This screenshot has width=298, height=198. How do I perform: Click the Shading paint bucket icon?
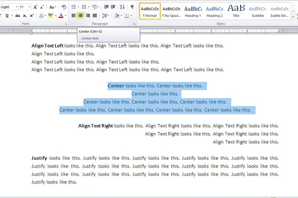[117, 15]
